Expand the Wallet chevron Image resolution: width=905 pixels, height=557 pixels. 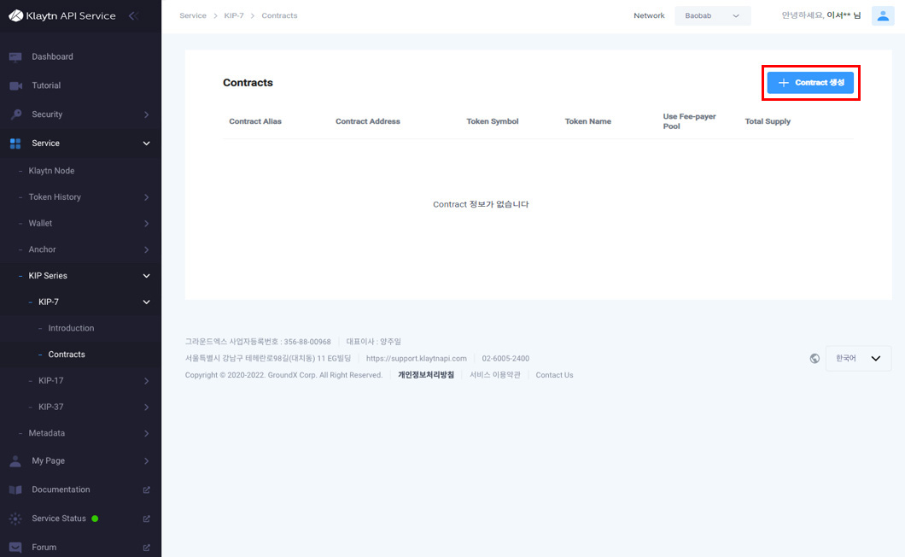[x=147, y=224]
